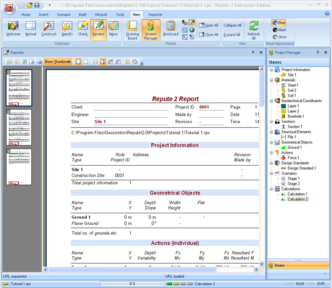
Task: Select page 2 thumbnail in Reporter
Action: coord(19,127)
